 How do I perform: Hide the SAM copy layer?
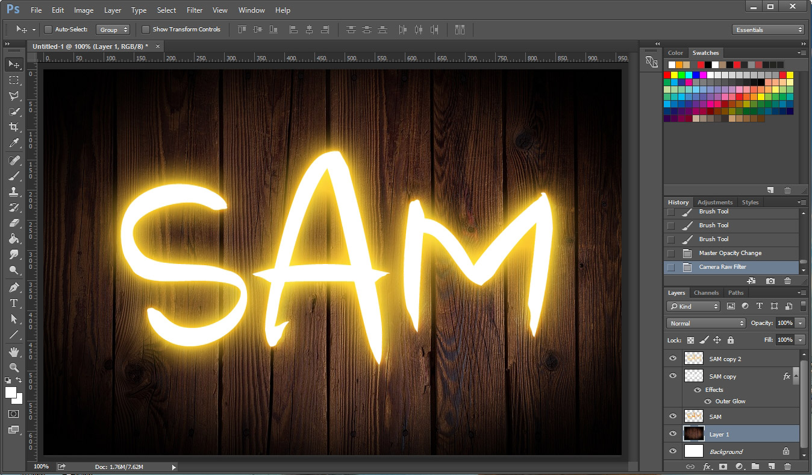673,376
